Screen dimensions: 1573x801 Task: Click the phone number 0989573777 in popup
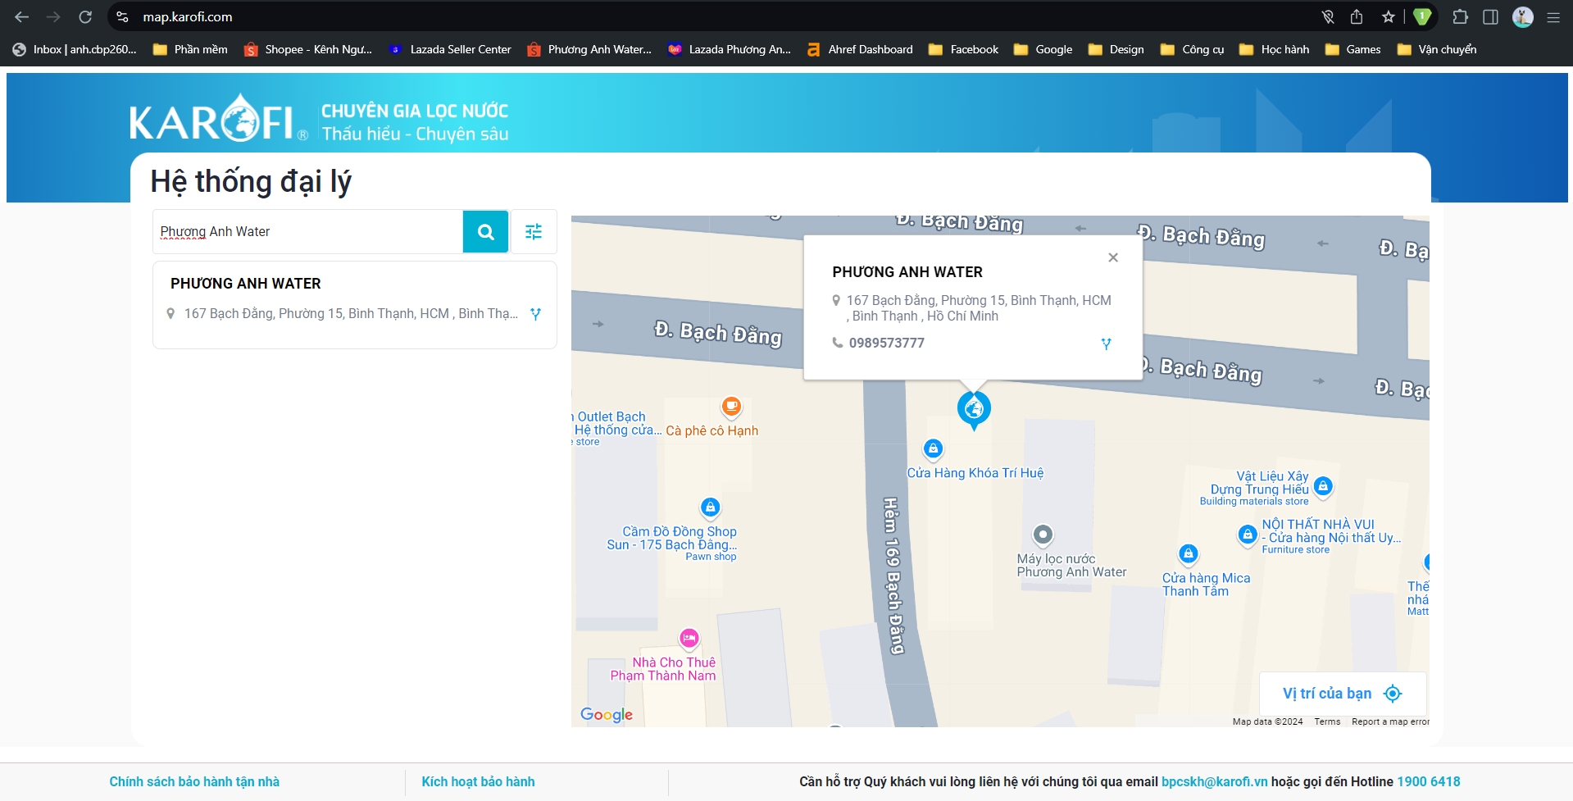[887, 343]
